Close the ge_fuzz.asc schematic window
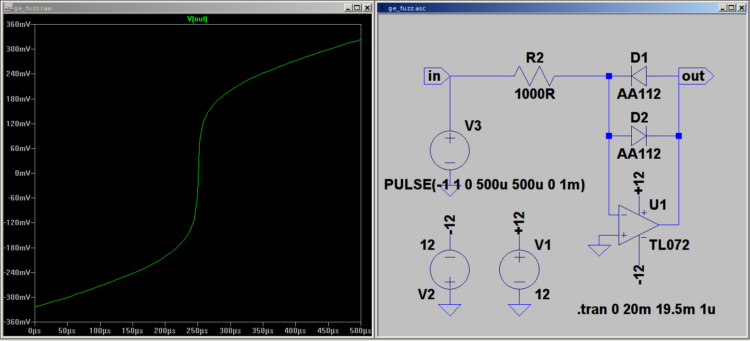 pyautogui.click(x=741, y=8)
